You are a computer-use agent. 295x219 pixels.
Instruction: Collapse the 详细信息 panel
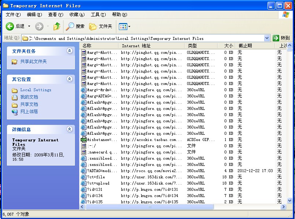pyautogui.click(x=70, y=129)
